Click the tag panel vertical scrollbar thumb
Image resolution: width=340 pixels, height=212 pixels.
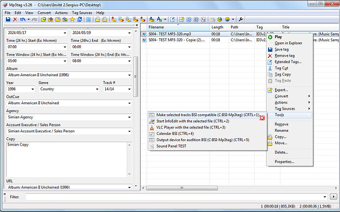pyautogui.click(x=136, y=77)
